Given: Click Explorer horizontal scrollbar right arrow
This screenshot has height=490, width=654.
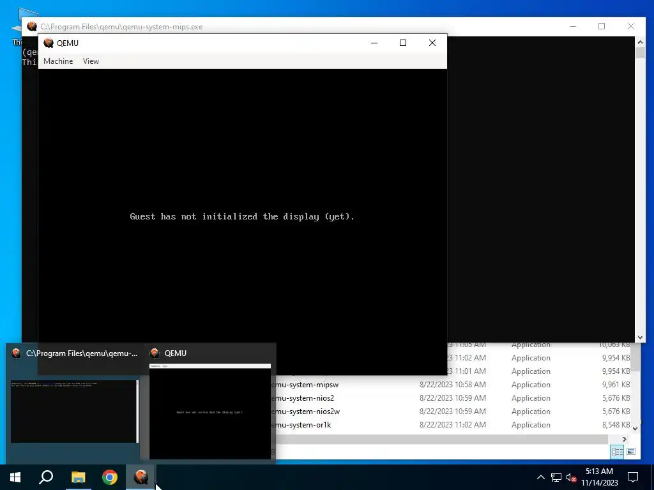Looking at the screenshot, I should (x=624, y=439).
